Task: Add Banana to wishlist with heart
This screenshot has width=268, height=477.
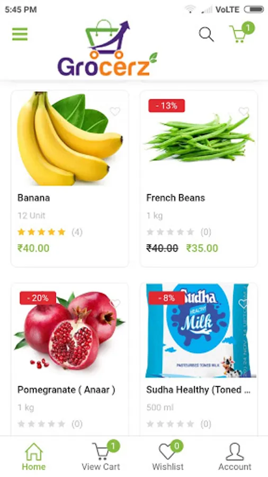Action: pyautogui.click(x=115, y=112)
